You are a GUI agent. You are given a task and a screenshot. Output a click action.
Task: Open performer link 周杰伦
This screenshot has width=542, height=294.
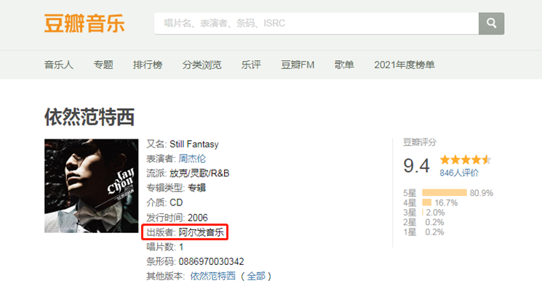click(x=192, y=159)
